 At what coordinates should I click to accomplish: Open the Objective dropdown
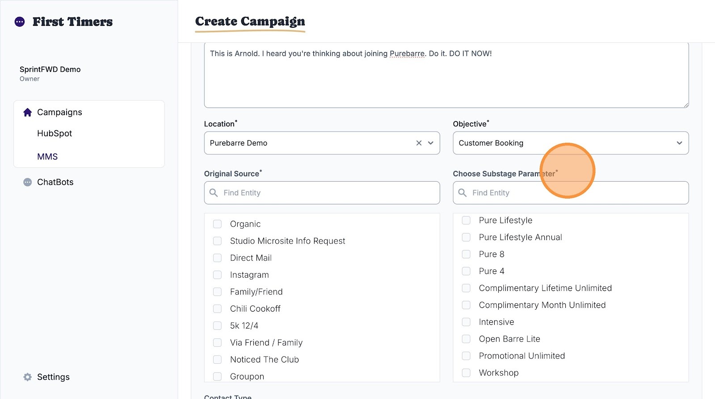(x=570, y=143)
